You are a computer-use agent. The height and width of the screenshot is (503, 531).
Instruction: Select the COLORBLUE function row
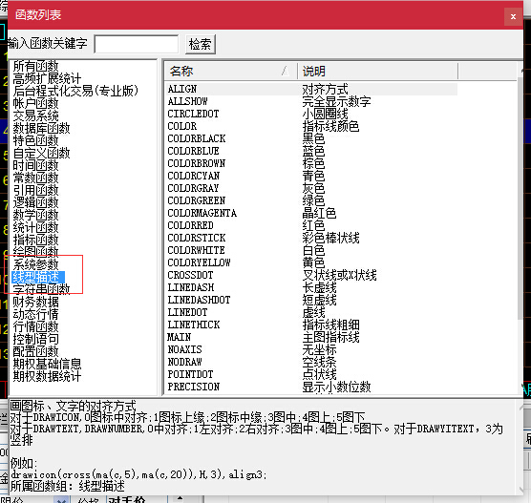[311, 151]
